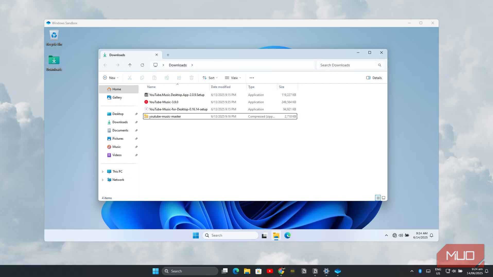Click host taskbar Search box
493x277 pixels.
point(190,271)
